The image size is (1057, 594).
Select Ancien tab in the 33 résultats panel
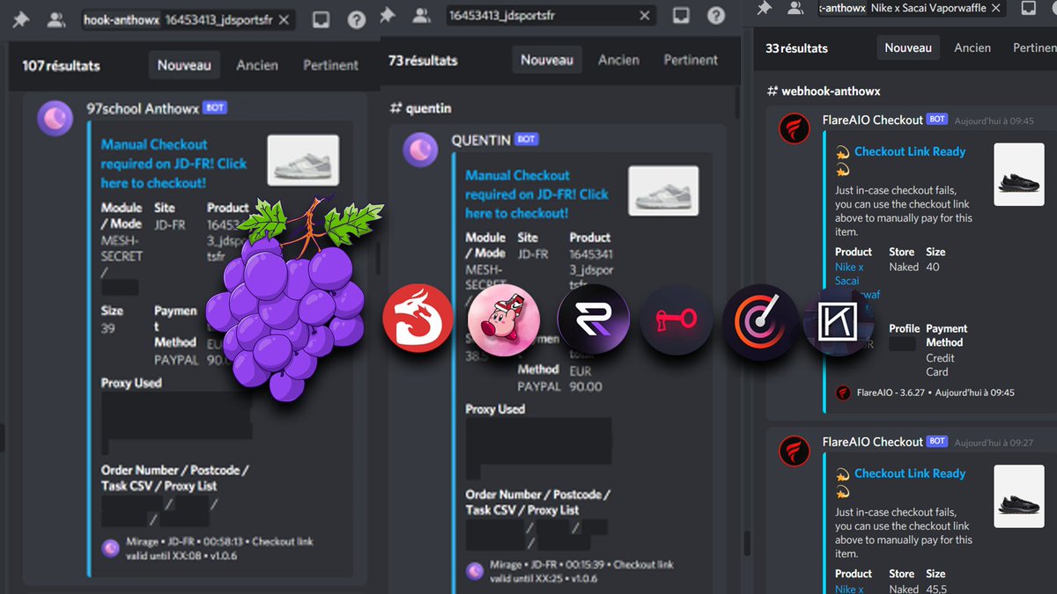point(972,48)
